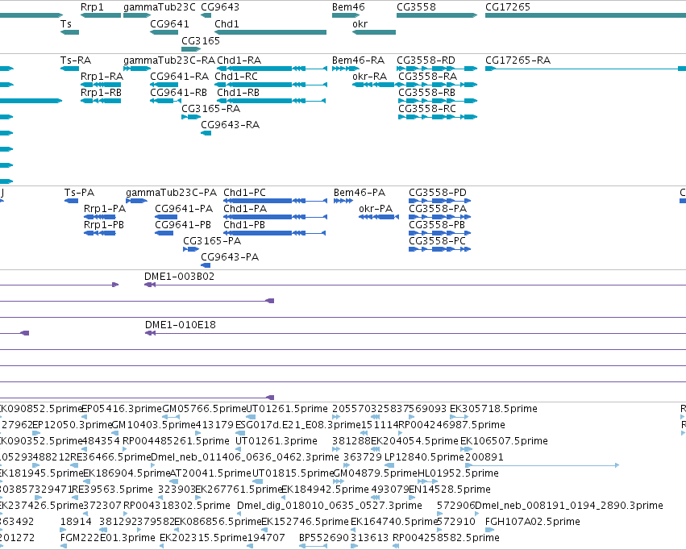
Task: Click the EST glyph below EK305718.5prime
Action: click(459, 417)
